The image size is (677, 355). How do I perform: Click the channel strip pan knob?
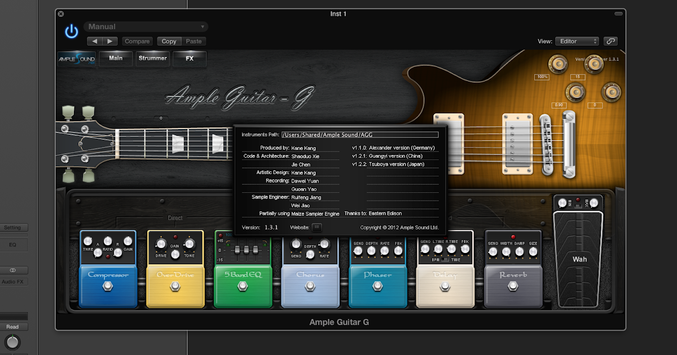click(x=12, y=342)
